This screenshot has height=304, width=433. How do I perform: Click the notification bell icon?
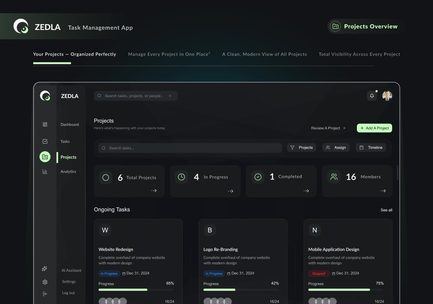pyautogui.click(x=372, y=96)
